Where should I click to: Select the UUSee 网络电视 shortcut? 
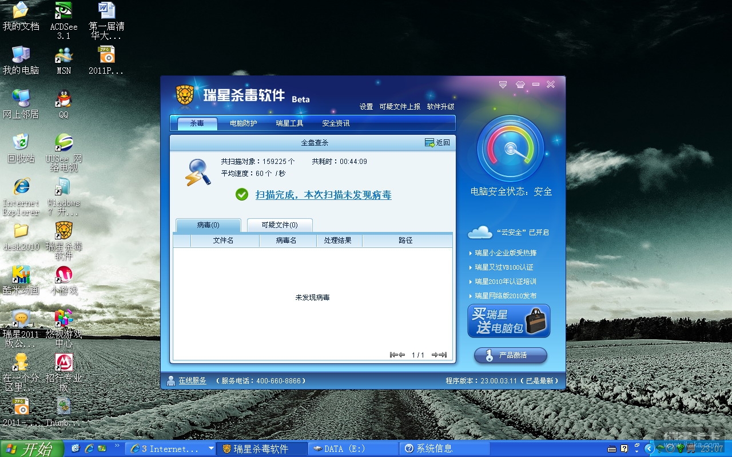[63, 153]
